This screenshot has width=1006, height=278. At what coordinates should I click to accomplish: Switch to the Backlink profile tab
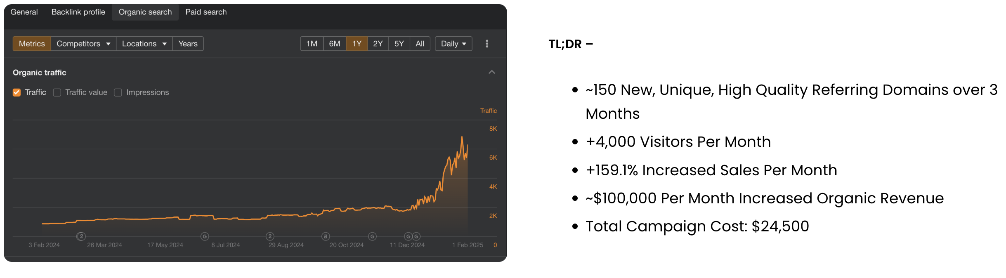coord(78,12)
